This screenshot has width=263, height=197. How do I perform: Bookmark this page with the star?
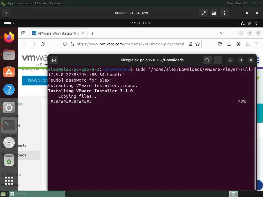pyautogui.click(x=198, y=44)
